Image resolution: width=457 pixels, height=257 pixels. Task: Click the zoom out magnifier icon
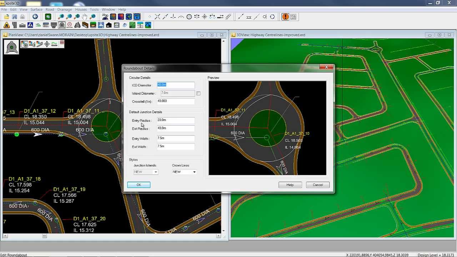click(69, 17)
